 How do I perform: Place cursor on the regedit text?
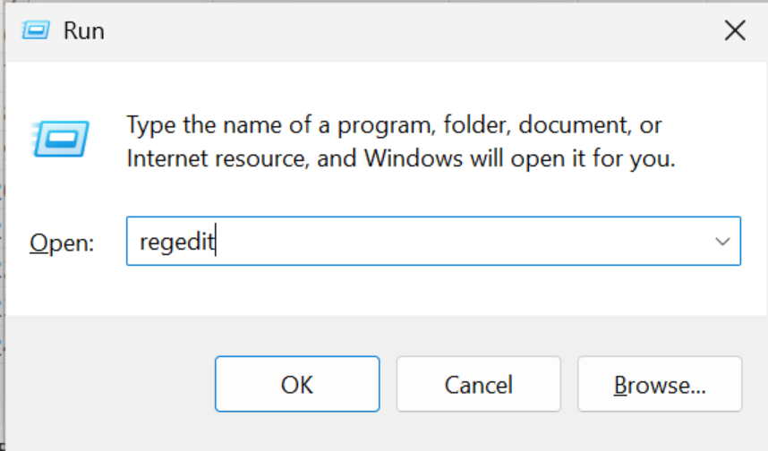click(177, 242)
